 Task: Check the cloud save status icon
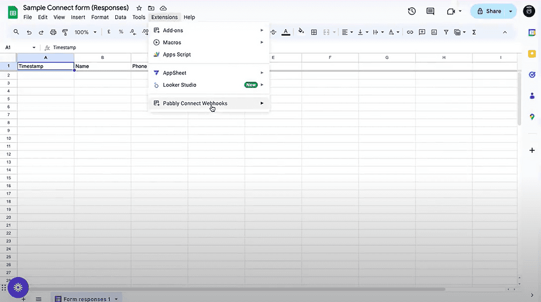(x=163, y=8)
